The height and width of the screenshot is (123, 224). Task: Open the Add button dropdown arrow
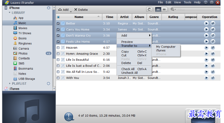pyautogui.click(x=71, y=12)
